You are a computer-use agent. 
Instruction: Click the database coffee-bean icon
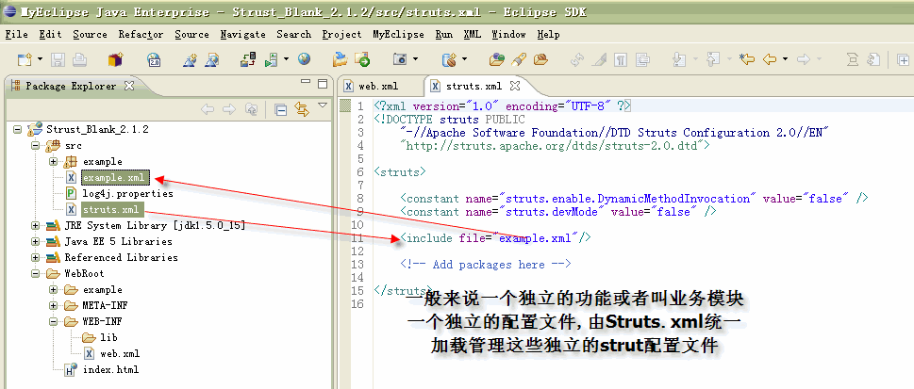point(449,59)
